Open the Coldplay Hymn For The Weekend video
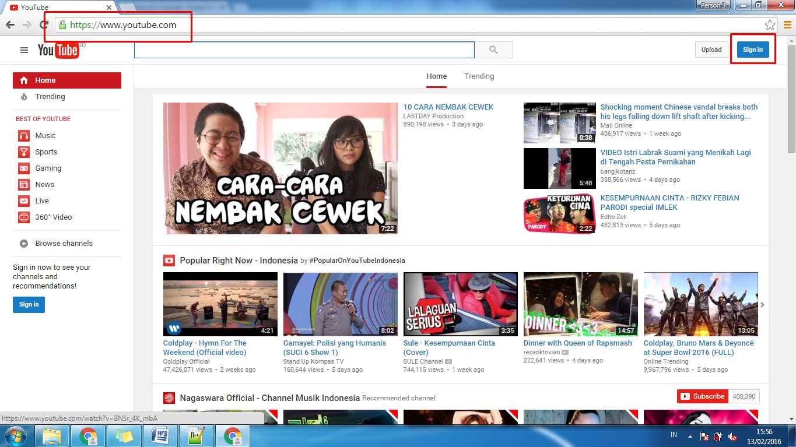 coord(220,304)
